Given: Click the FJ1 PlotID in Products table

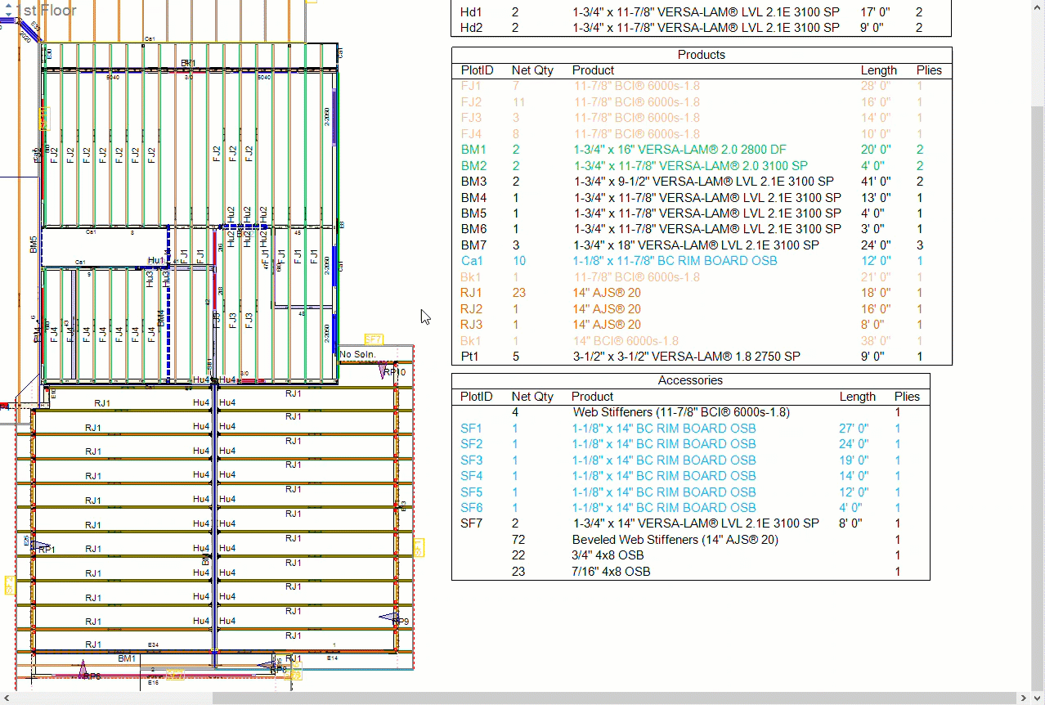Looking at the screenshot, I should [x=471, y=86].
